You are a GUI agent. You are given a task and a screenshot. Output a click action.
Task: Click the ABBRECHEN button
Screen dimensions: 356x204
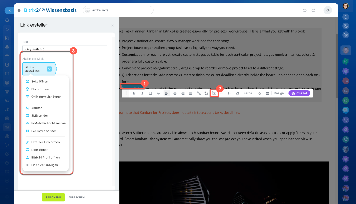coord(76,197)
